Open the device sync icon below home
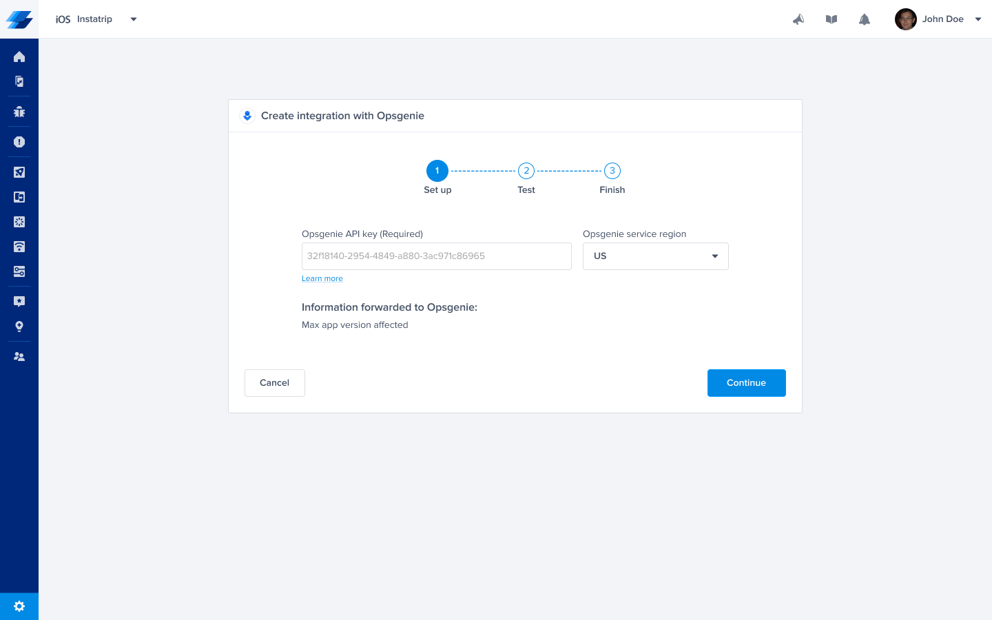Screen dimensions: 992x620 click(x=19, y=81)
